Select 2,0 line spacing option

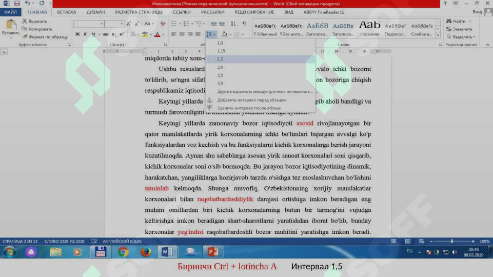click(x=260, y=67)
